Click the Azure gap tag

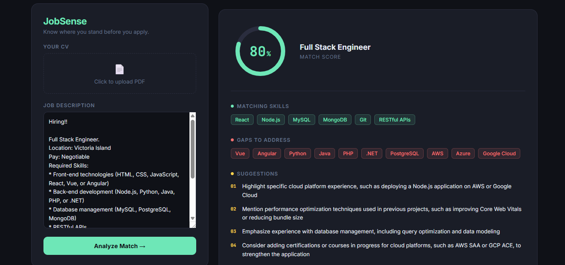point(463,154)
